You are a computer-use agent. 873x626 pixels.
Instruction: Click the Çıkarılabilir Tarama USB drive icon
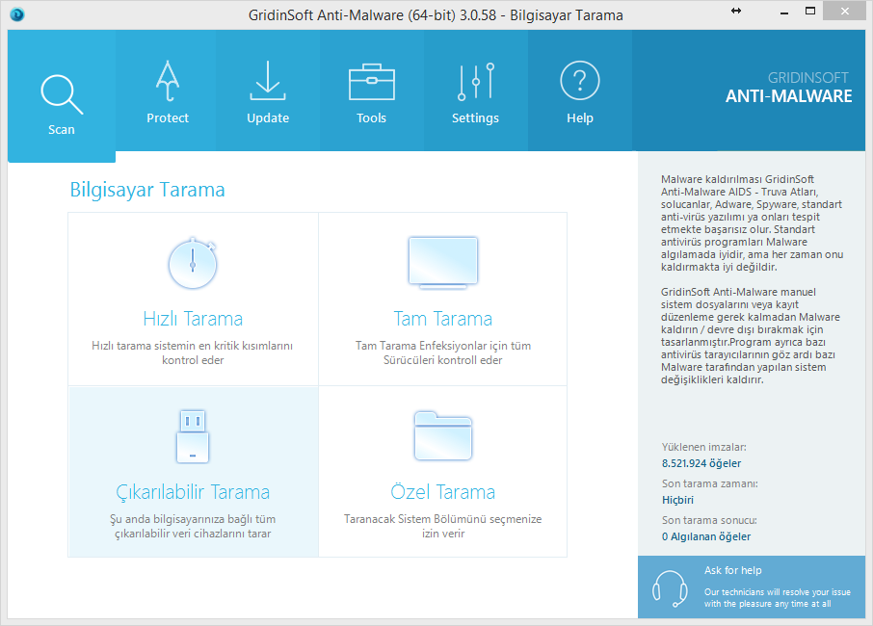click(193, 437)
